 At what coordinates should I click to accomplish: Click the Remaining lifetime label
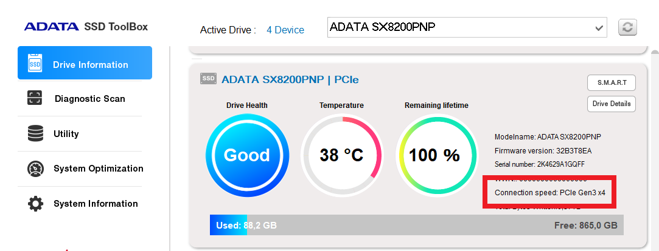pos(436,105)
